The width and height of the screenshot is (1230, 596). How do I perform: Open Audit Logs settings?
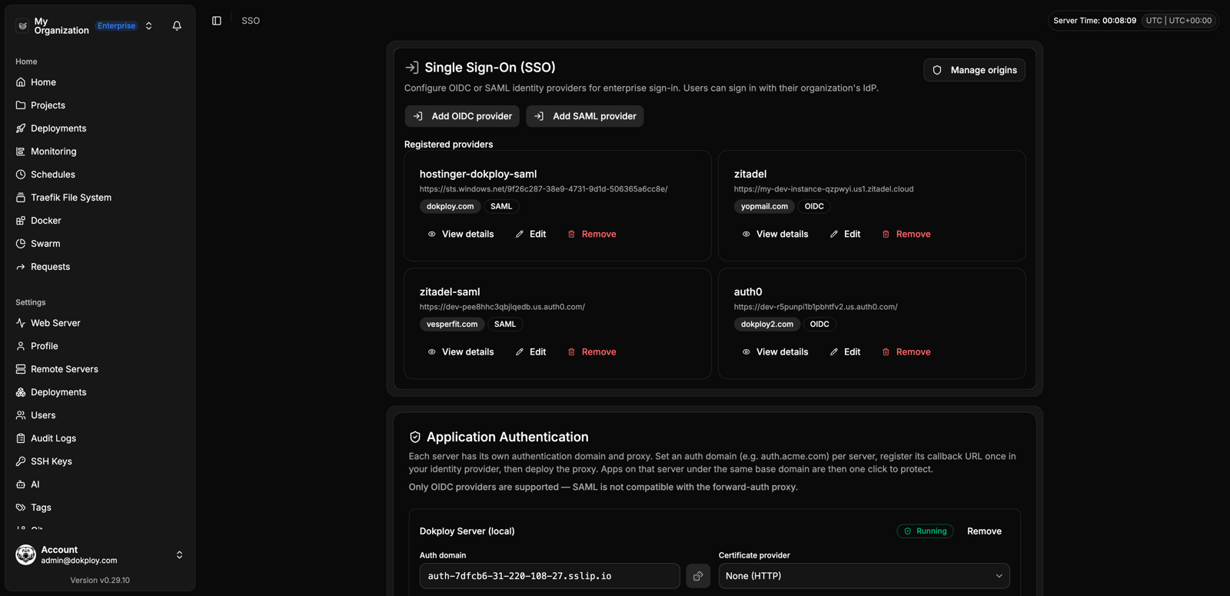point(100,438)
